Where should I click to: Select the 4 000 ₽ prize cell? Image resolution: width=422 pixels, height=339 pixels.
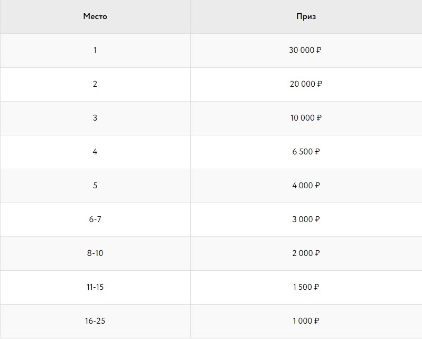click(306, 186)
